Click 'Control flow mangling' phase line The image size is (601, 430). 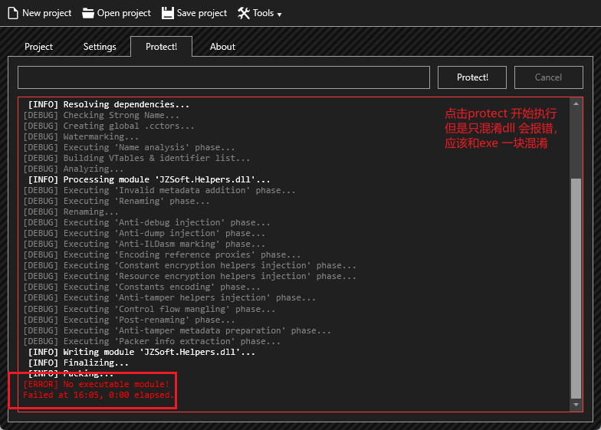(149, 309)
